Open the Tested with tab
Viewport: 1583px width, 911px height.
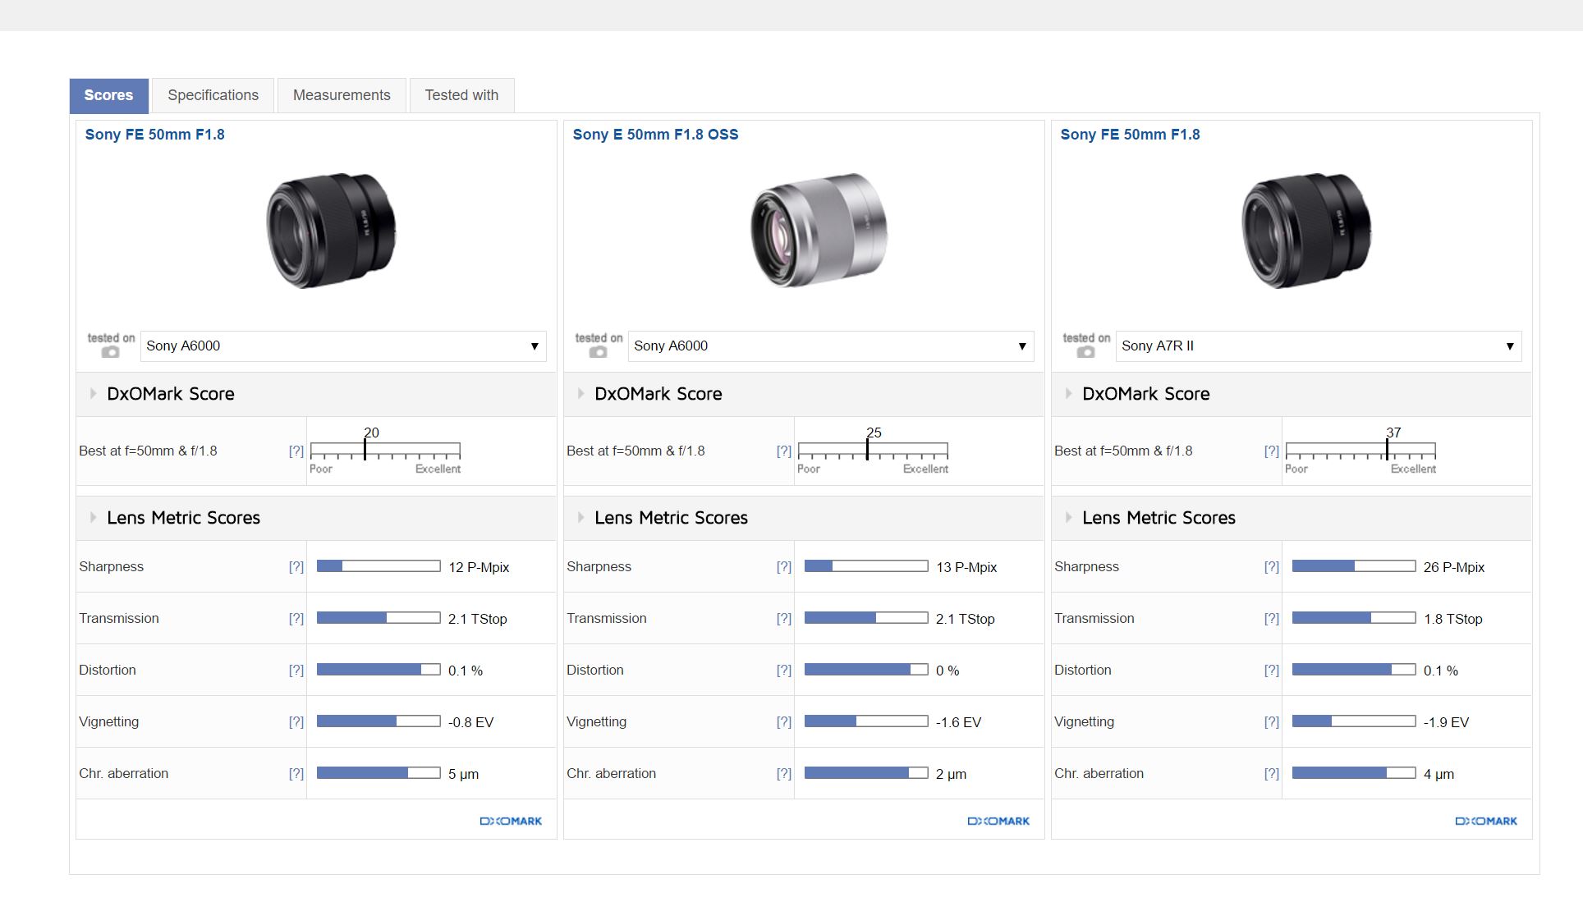[x=461, y=96]
